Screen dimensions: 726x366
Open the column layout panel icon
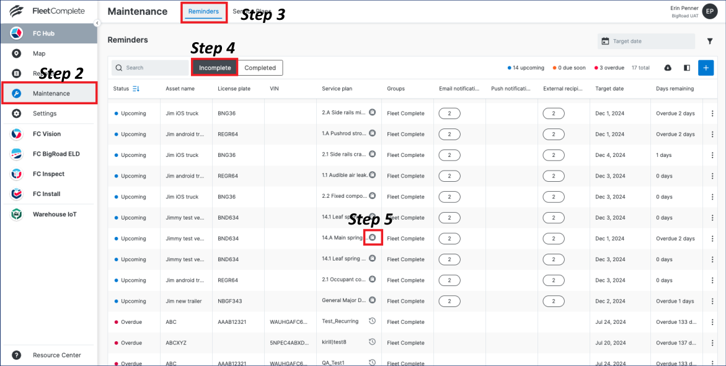point(686,68)
